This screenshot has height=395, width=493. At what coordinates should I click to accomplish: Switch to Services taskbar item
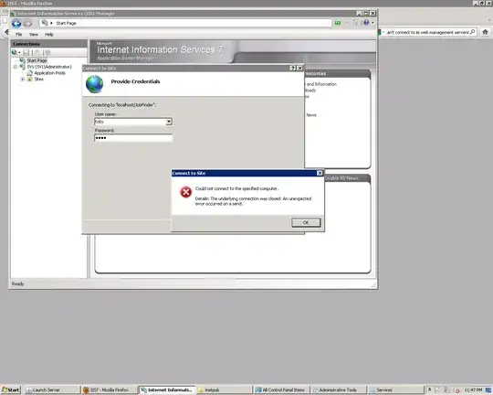(395, 390)
